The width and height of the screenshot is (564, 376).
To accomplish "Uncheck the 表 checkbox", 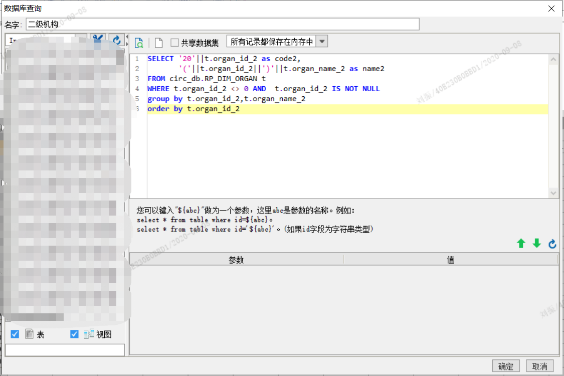I will click(15, 334).
